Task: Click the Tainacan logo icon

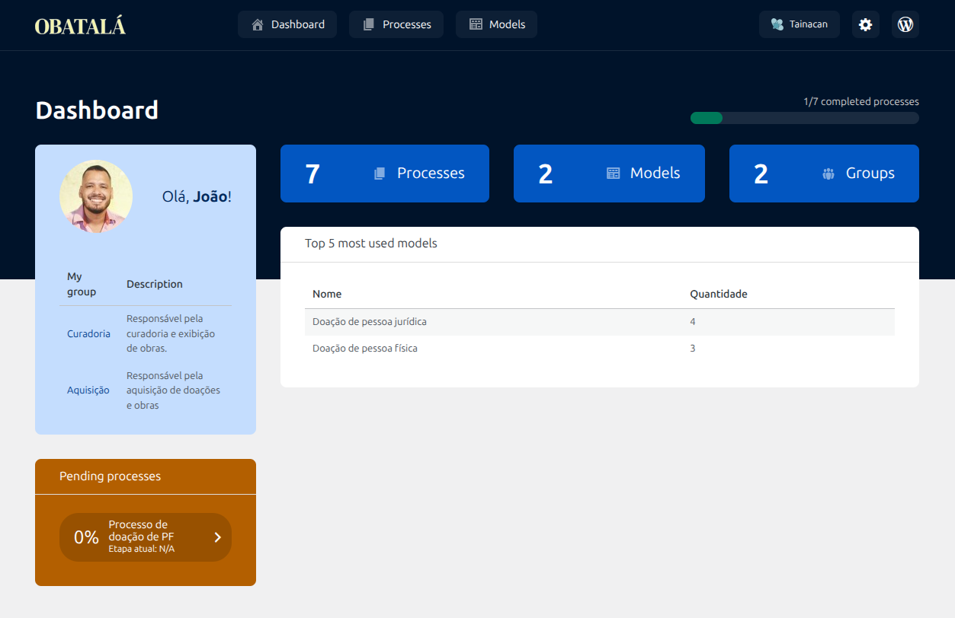Action: click(777, 24)
